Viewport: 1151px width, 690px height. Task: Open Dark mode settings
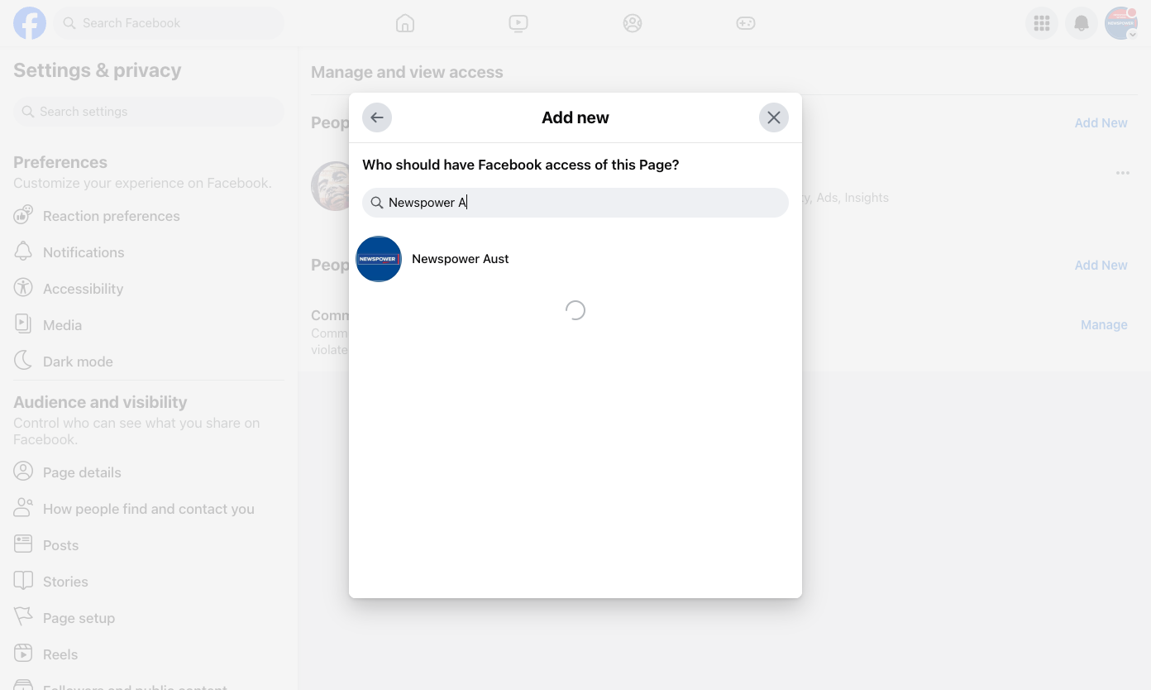click(149, 362)
